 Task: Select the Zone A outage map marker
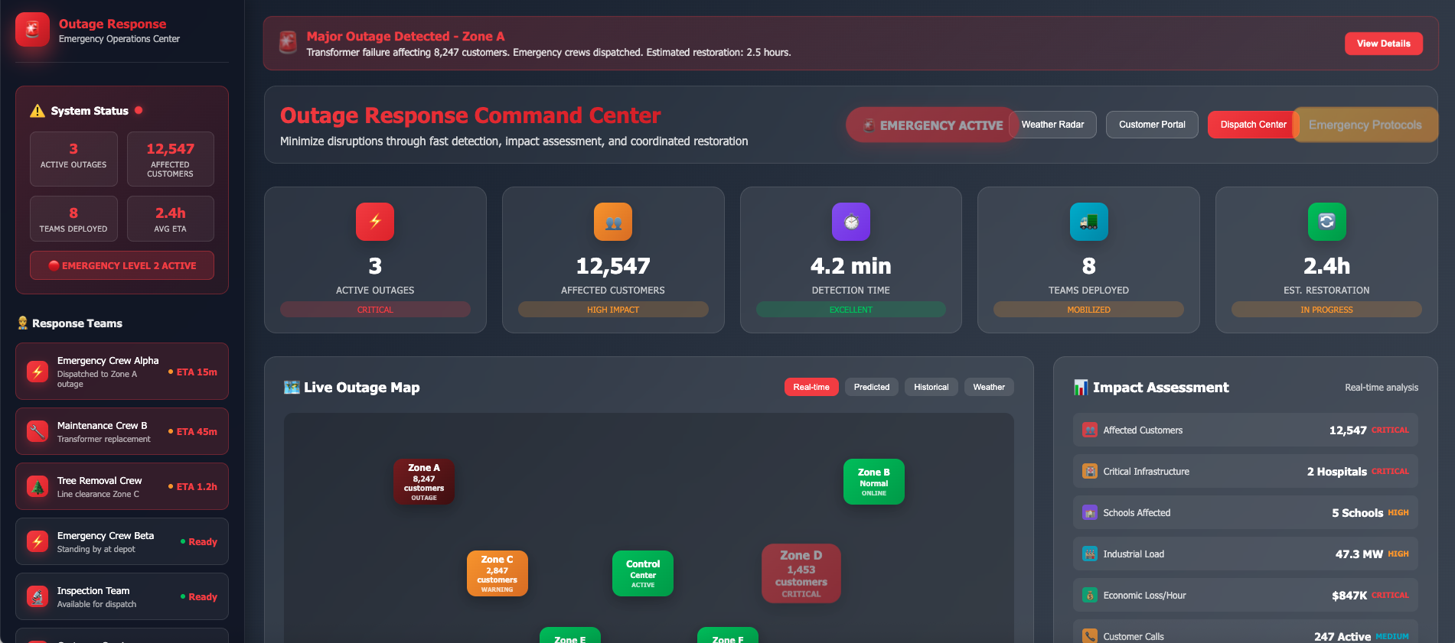pos(424,482)
